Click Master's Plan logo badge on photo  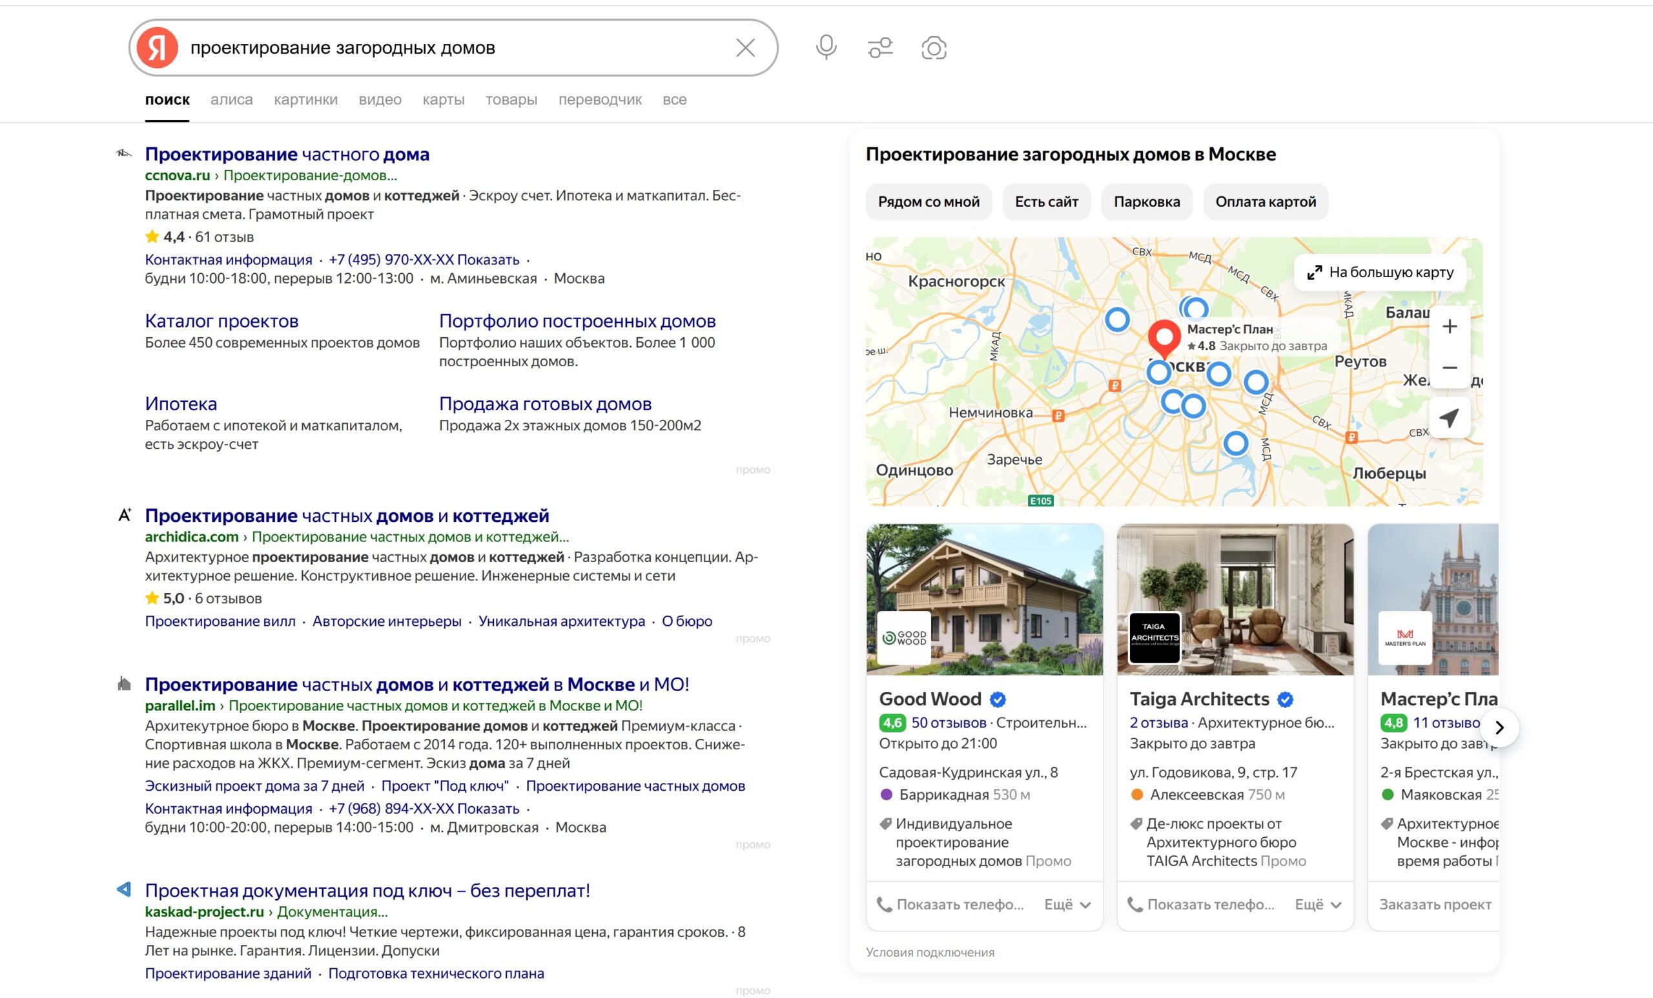click(1405, 637)
